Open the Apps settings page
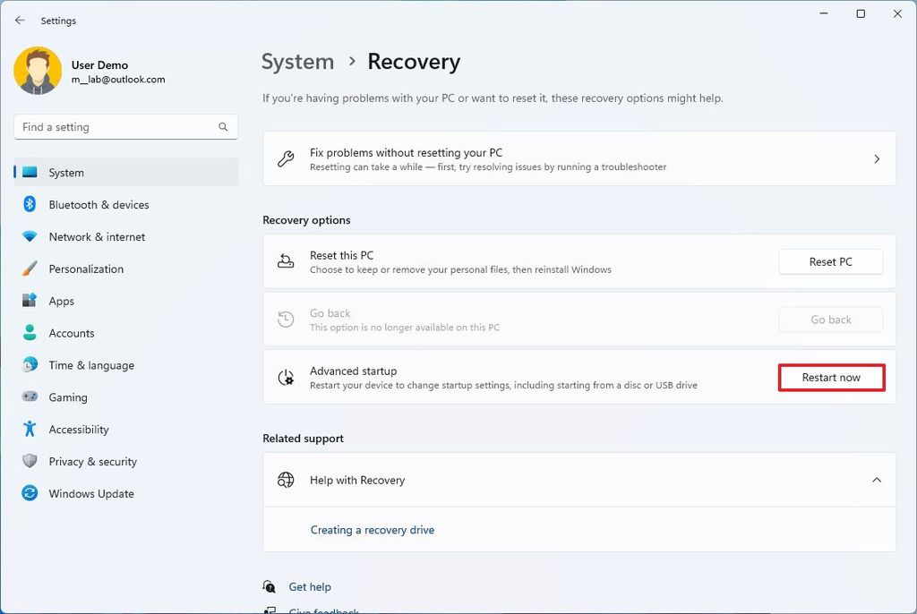The width and height of the screenshot is (917, 614). tap(62, 302)
